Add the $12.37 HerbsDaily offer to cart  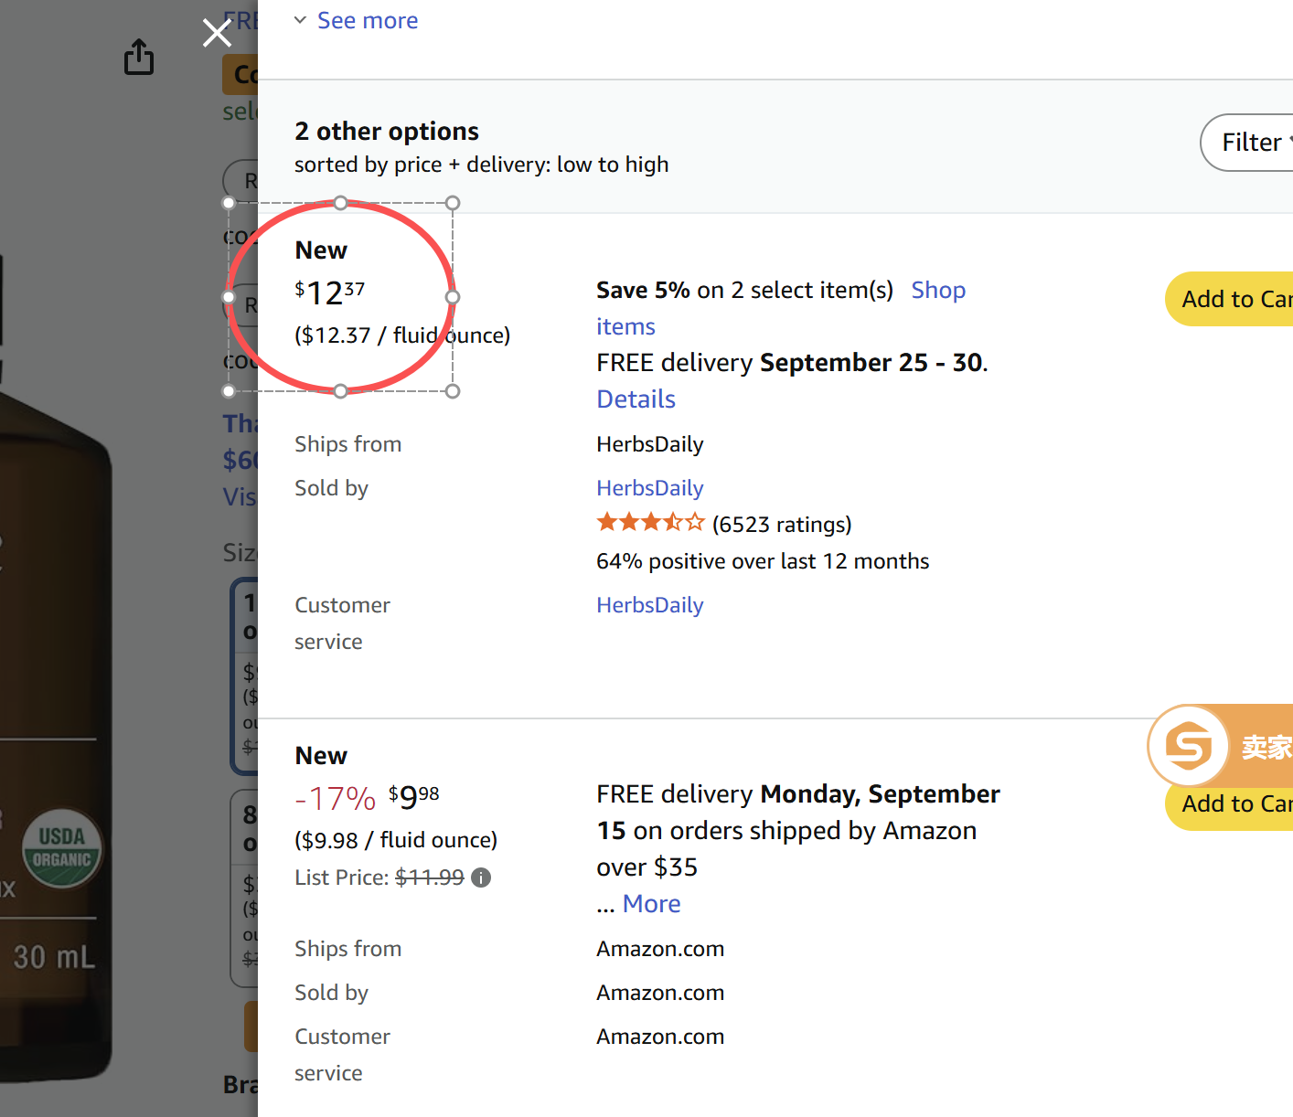pos(1231,299)
